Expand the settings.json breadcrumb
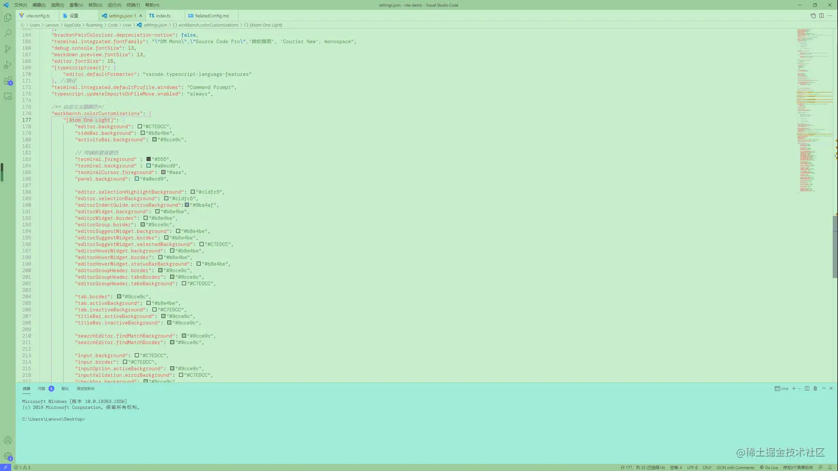The image size is (838, 471). 152,25
